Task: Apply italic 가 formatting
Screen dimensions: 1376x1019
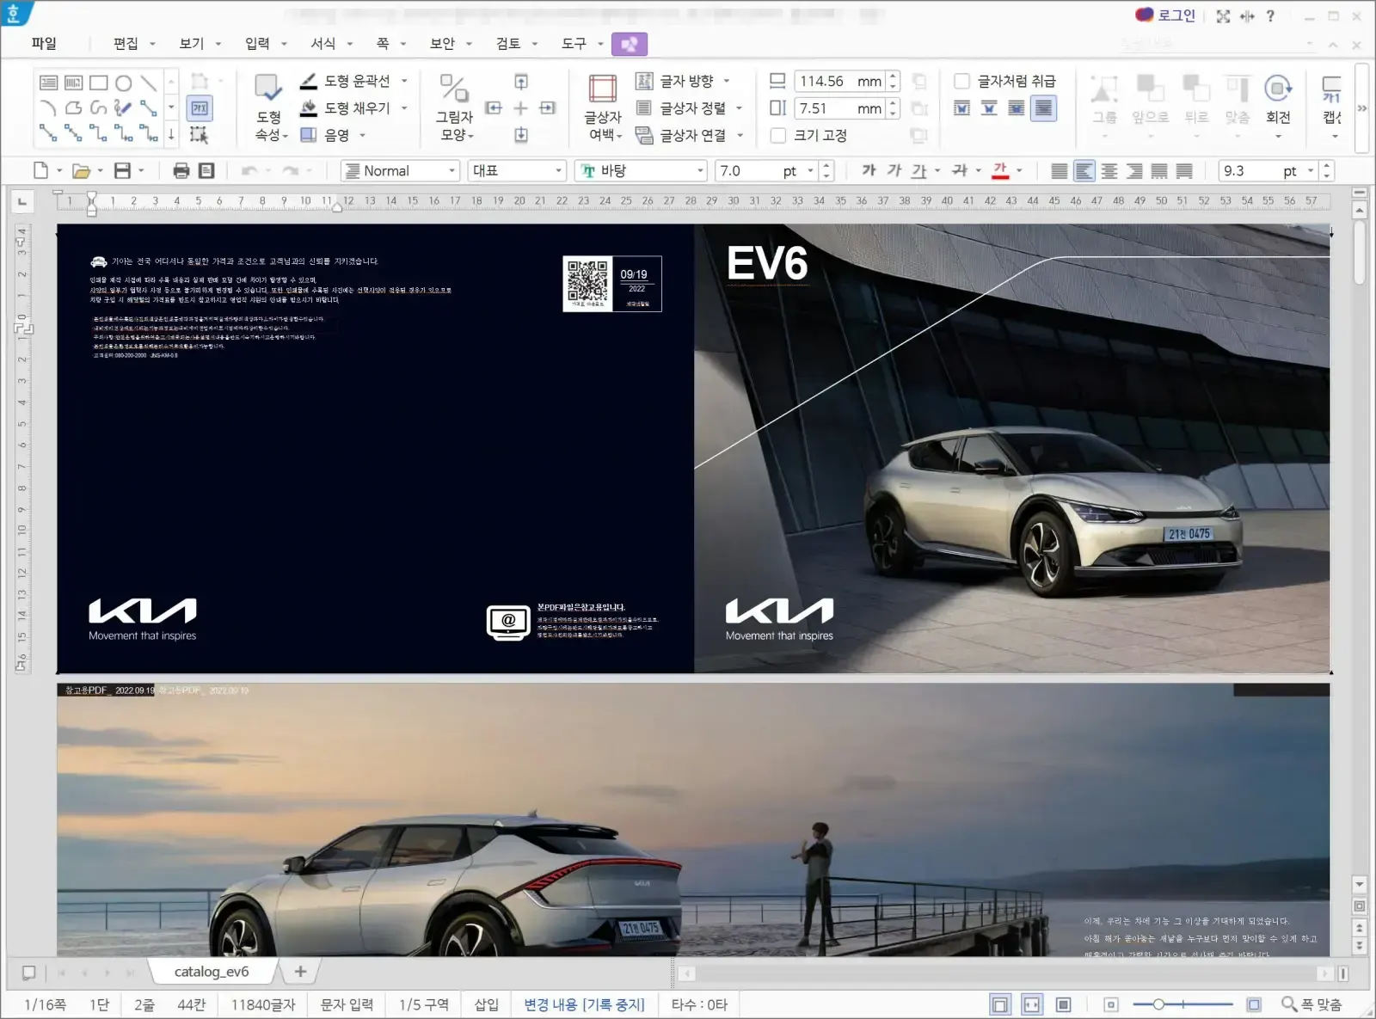Action: tap(894, 170)
